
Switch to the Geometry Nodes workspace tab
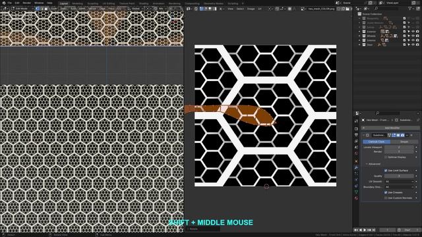[214, 3]
